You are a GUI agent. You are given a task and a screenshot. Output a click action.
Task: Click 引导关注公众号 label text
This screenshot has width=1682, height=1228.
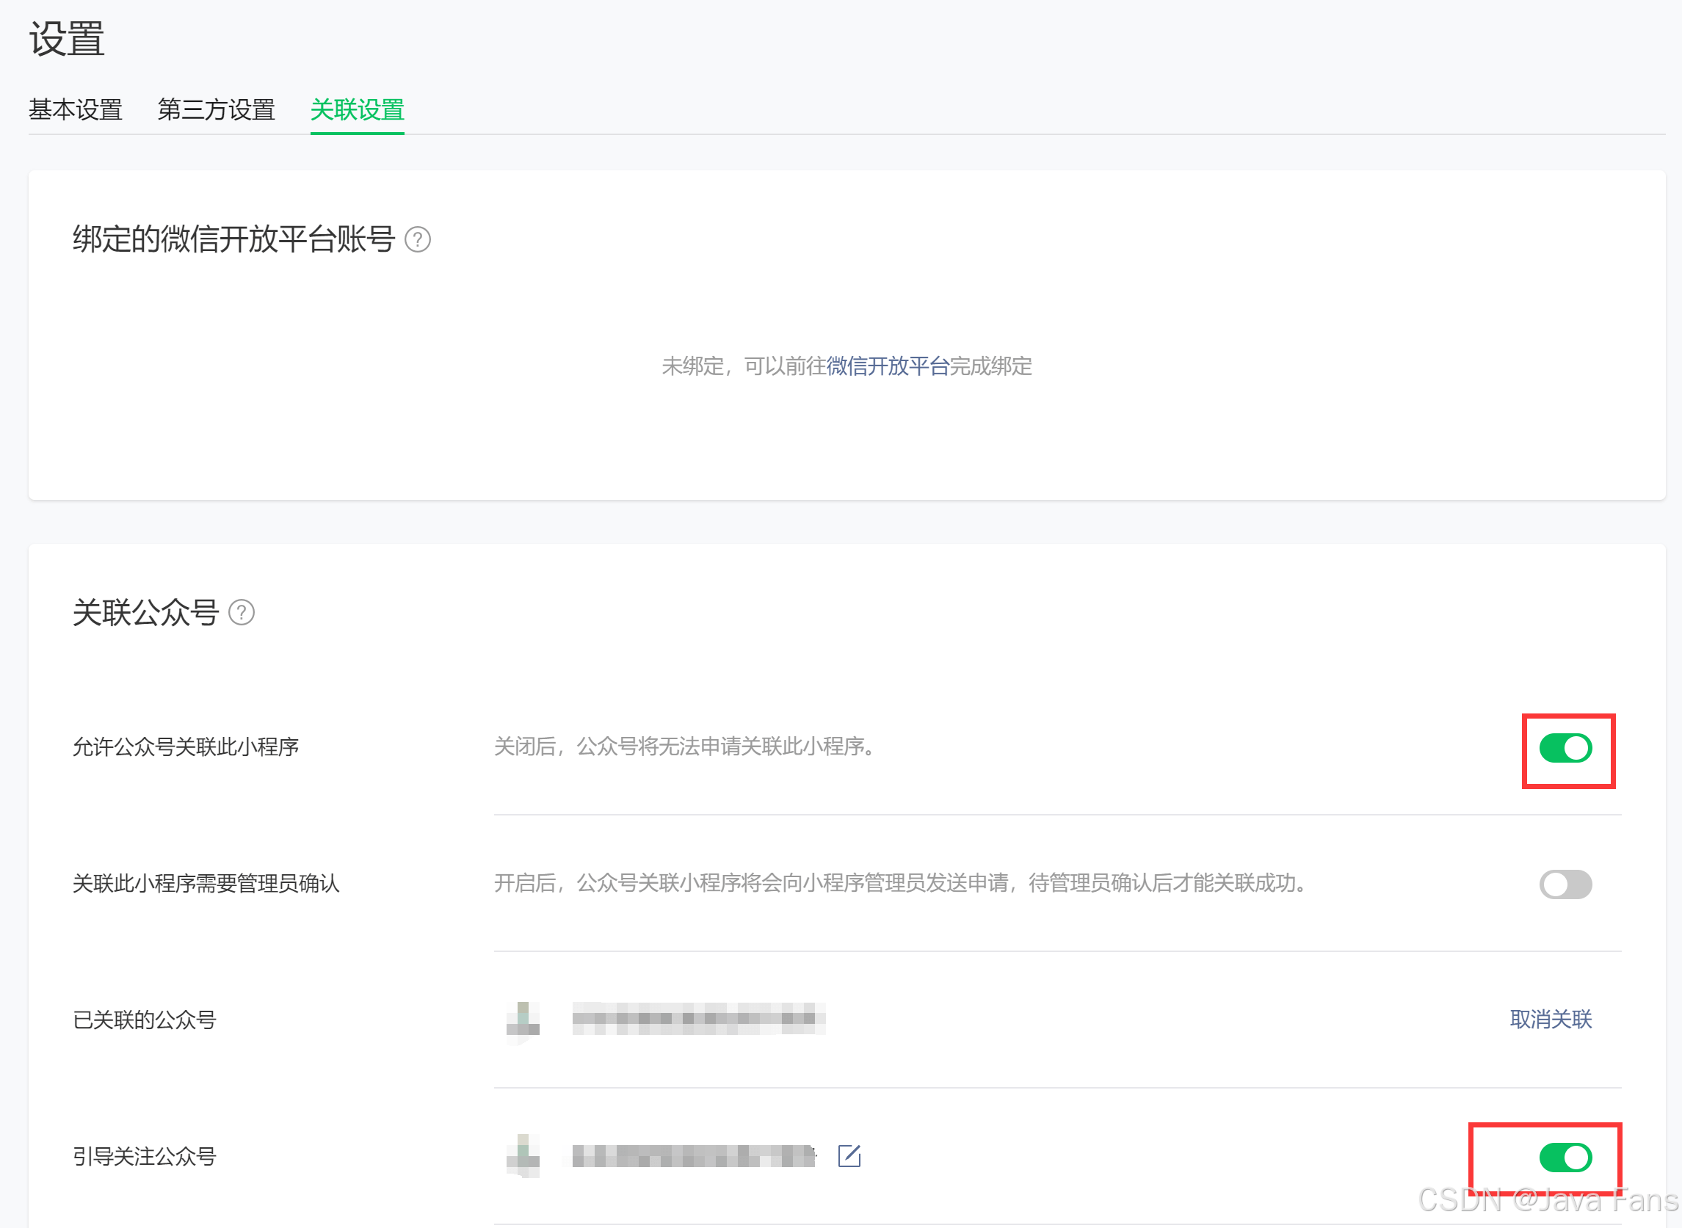coord(144,1157)
